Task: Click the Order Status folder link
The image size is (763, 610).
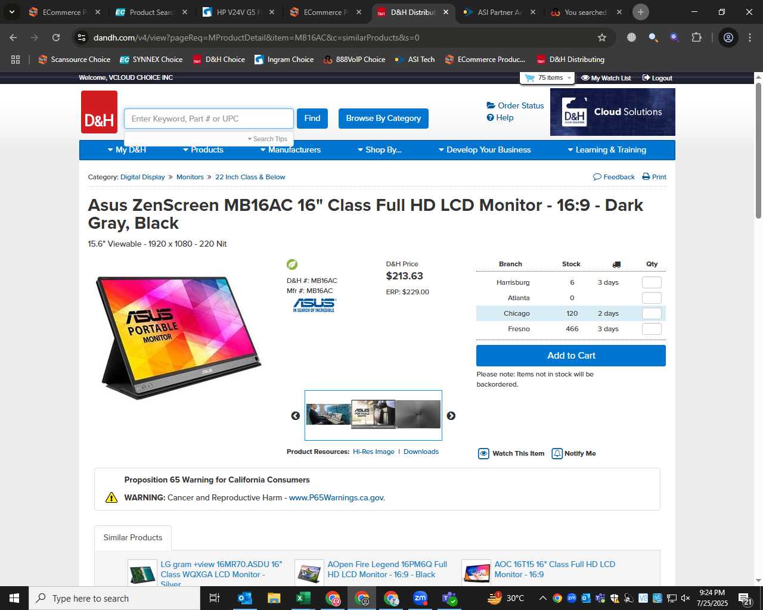Action: (515, 105)
